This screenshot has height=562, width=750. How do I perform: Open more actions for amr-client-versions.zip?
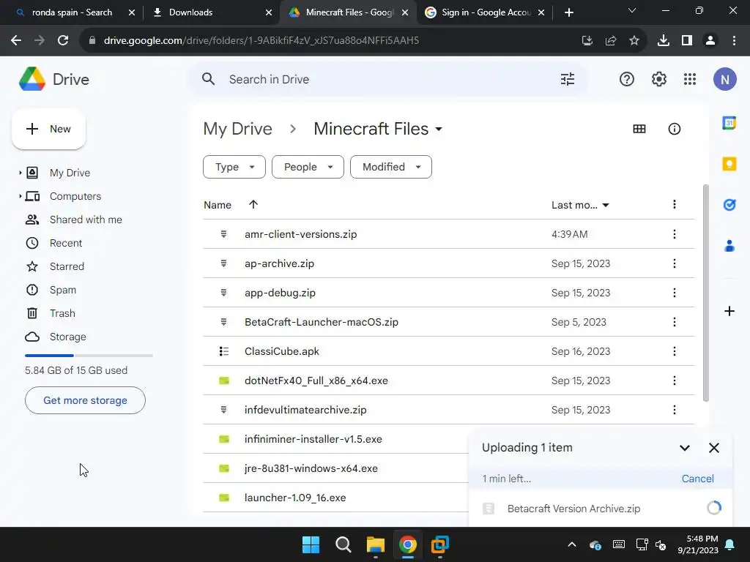click(674, 234)
